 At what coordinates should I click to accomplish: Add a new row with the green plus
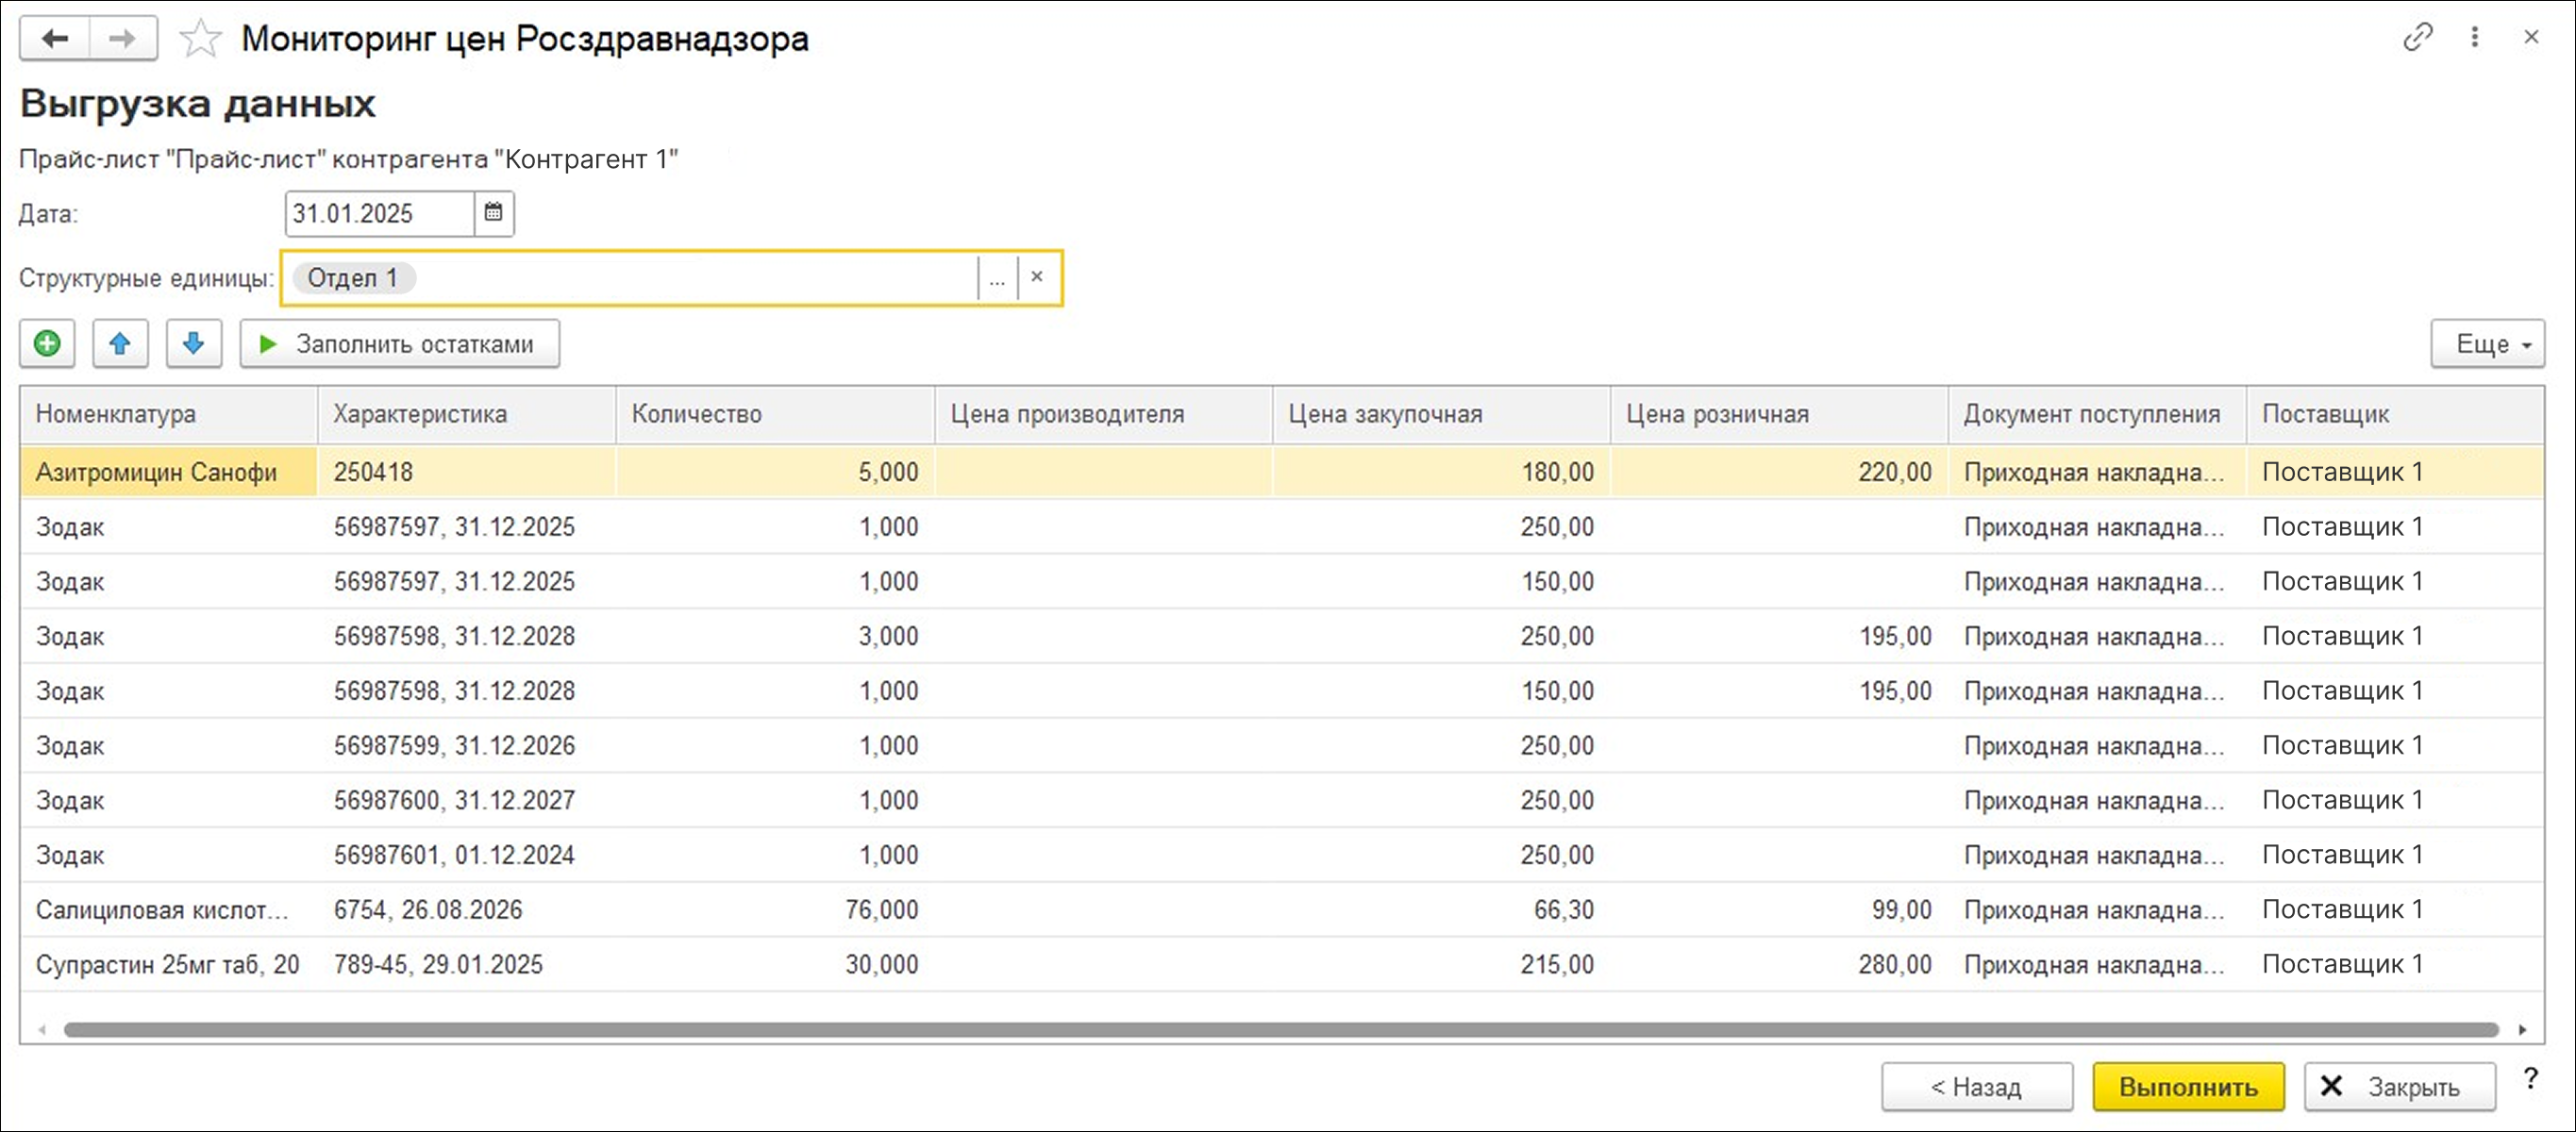pos(47,344)
